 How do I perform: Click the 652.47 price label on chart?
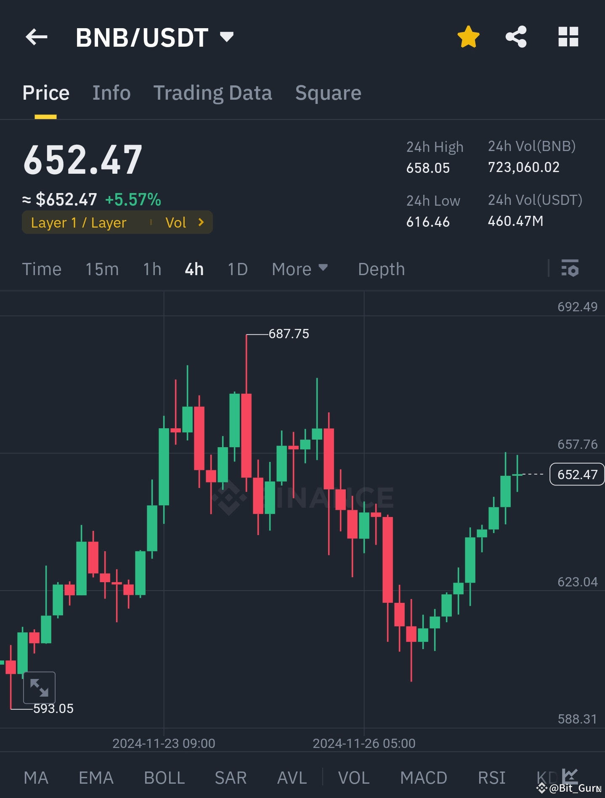[x=576, y=475]
